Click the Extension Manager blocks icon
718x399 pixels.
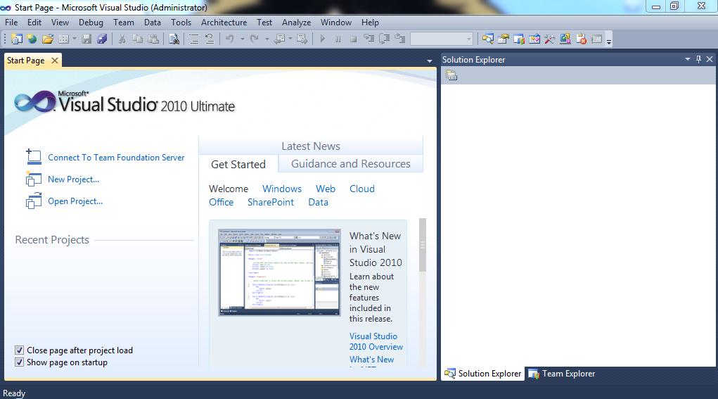[565, 39]
